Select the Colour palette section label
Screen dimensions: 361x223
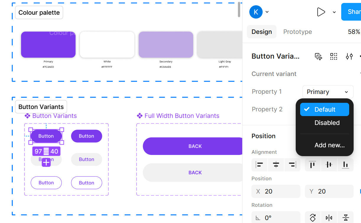point(39,13)
